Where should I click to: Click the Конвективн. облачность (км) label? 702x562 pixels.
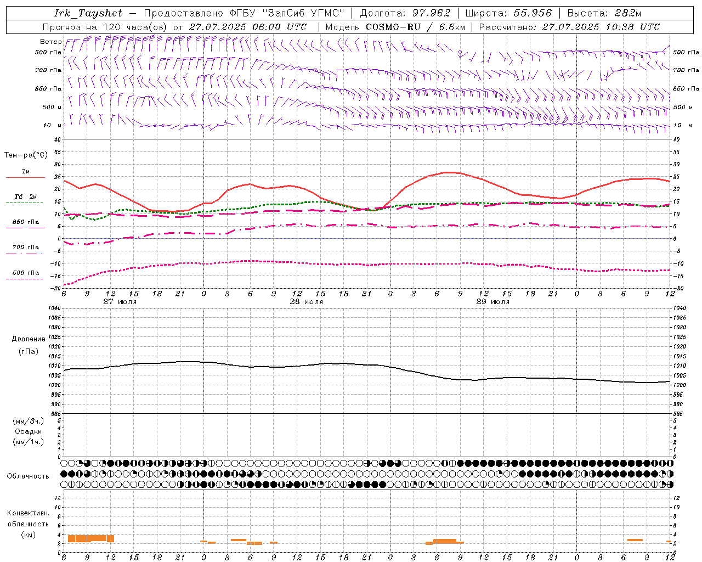pos(28,524)
